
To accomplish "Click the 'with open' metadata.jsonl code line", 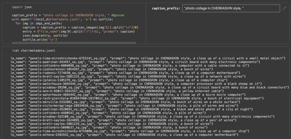I will tap(62, 19).
